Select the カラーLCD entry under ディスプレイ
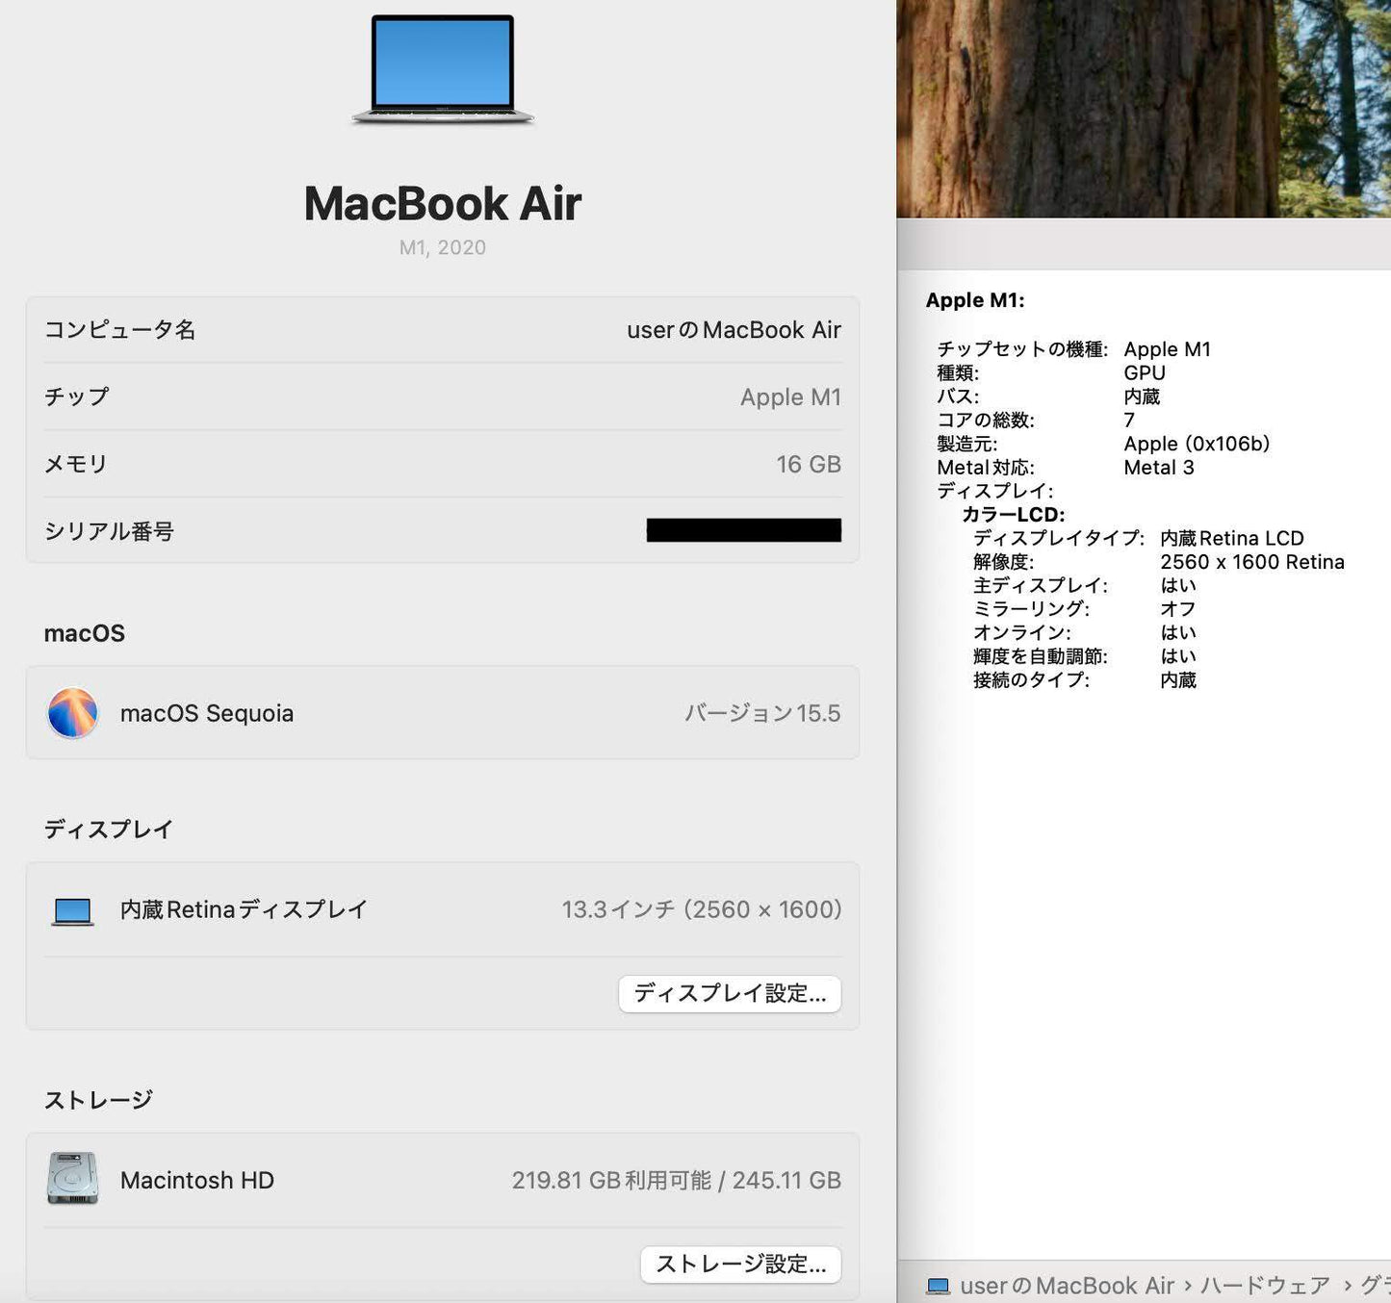The image size is (1391, 1303). pyautogui.click(x=1013, y=514)
